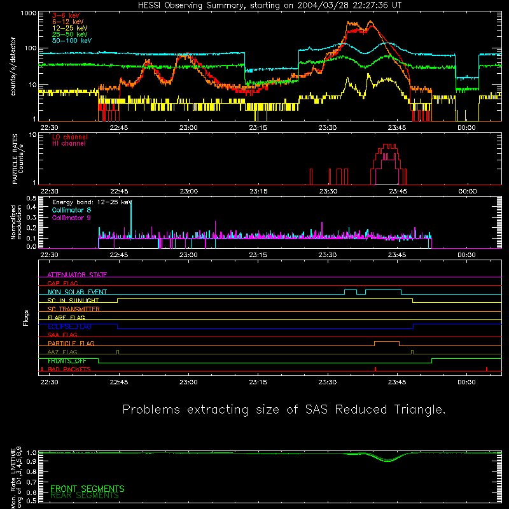
Task: Click the ECLIPSE_FLAG label
Action: [x=69, y=326]
